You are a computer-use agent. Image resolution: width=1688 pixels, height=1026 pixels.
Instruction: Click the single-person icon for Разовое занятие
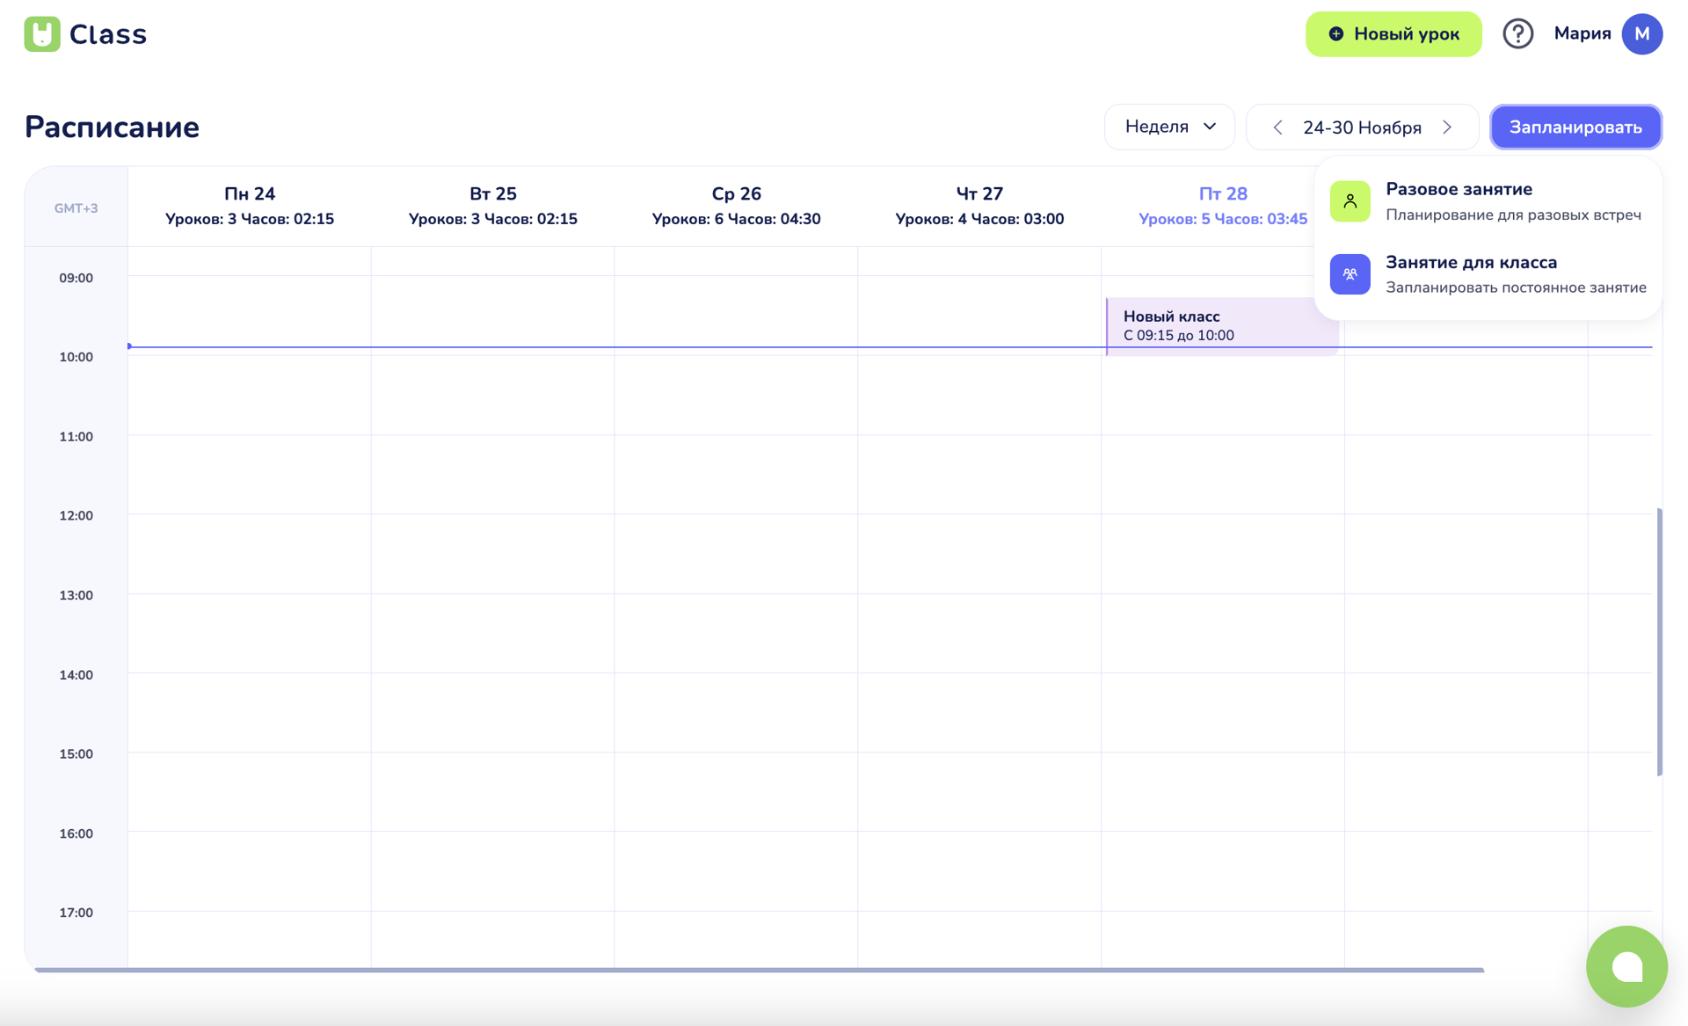coord(1350,201)
